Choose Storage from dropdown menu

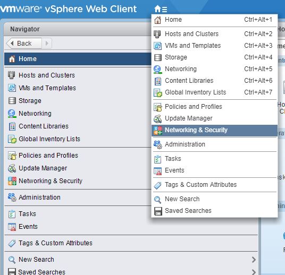(x=214, y=57)
